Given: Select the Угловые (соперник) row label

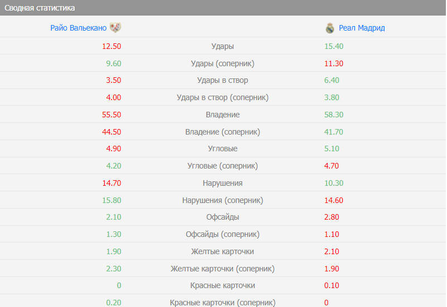Looking at the screenshot, I should pos(222,166).
